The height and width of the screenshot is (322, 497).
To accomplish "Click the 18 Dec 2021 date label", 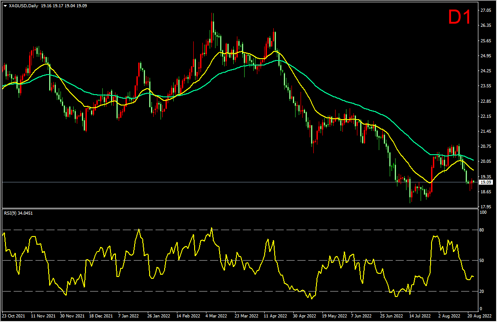I will [x=101, y=316].
